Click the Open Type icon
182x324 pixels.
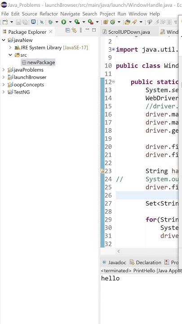127,22
